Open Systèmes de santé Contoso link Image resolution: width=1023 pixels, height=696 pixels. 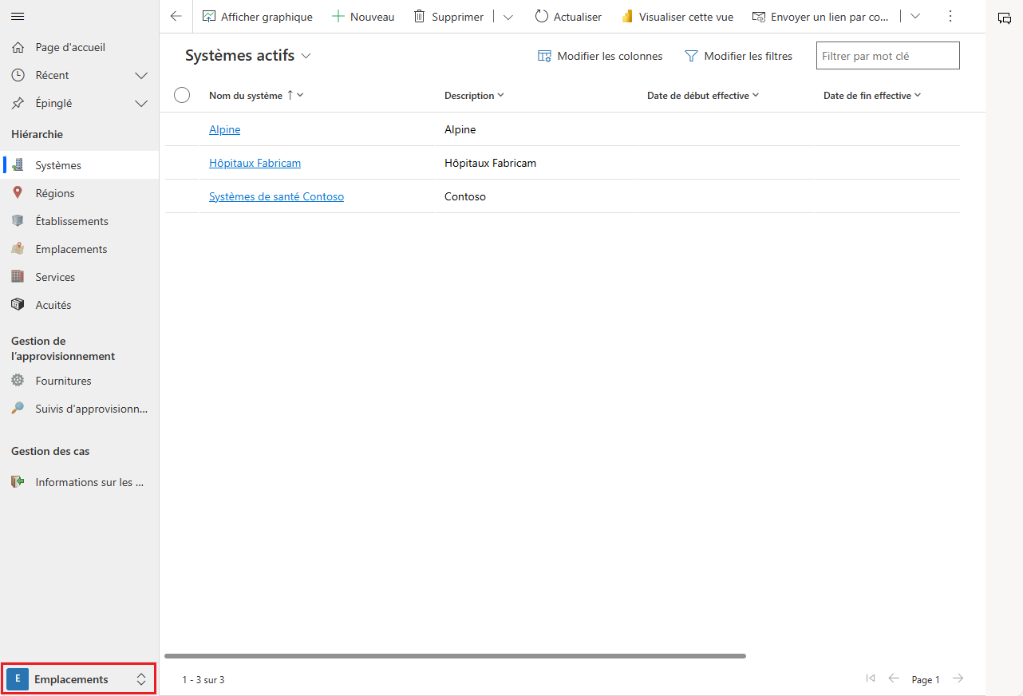(x=276, y=196)
